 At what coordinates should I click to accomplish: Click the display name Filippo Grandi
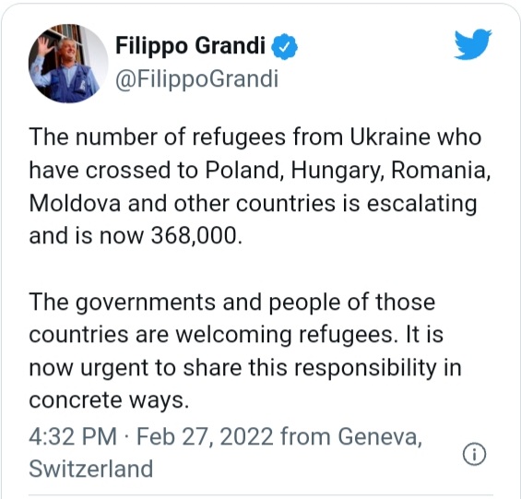(190, 45)
